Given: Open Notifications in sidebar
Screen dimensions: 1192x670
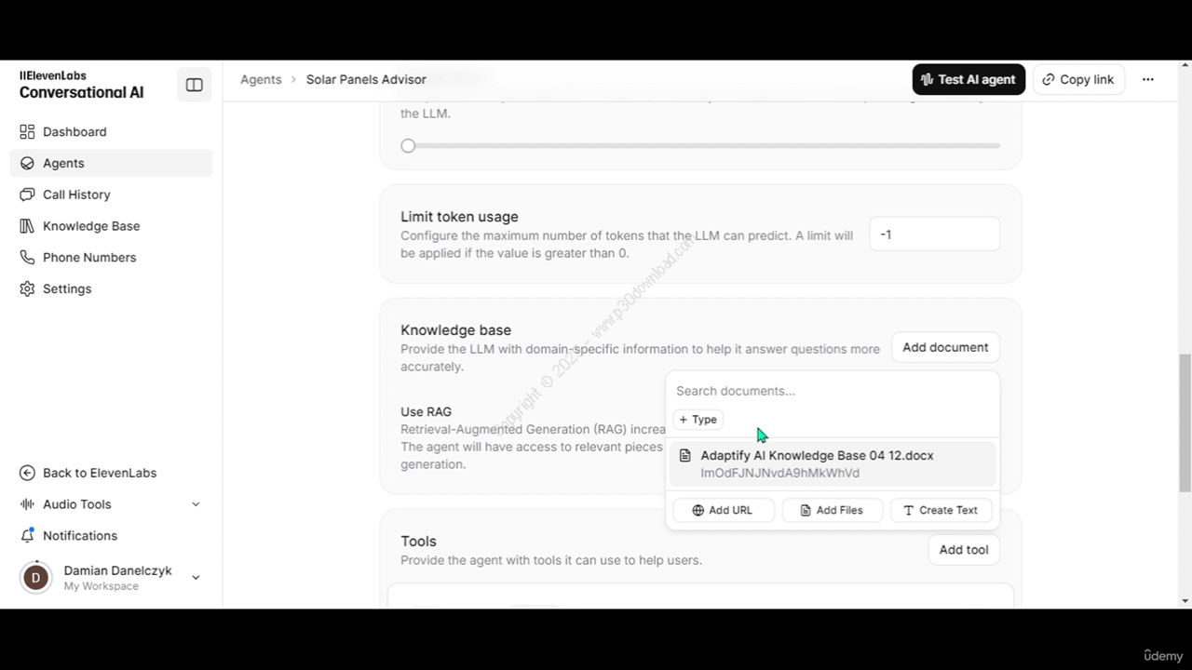Looking at the screenshot, I should coord(111,536).
